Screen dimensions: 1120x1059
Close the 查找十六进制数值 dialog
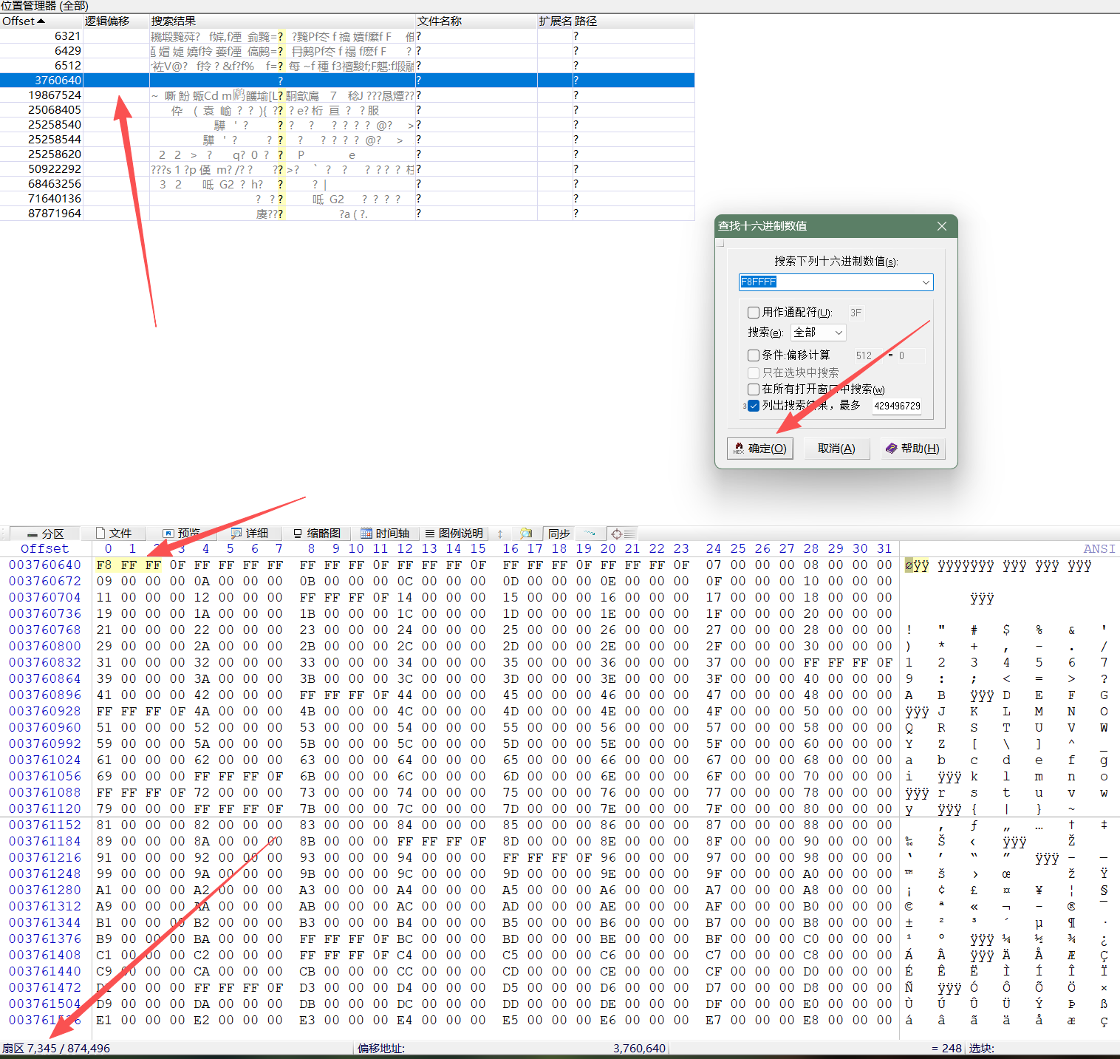(942, 226)
